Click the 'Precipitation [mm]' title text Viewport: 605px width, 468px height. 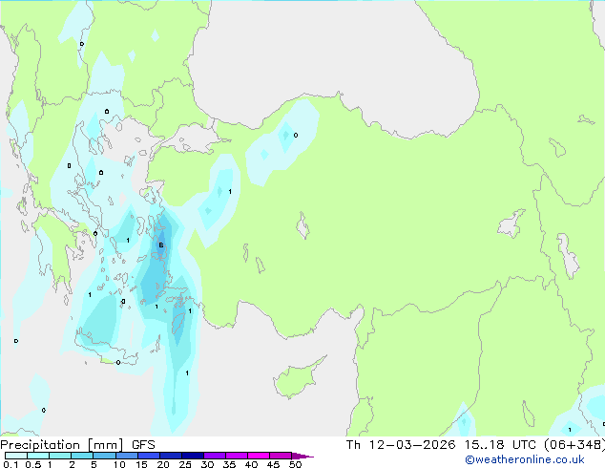point(62,445)
